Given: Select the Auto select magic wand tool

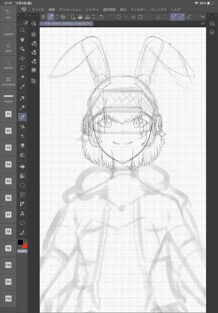Looking at the screenshot, I should point(22,77).
